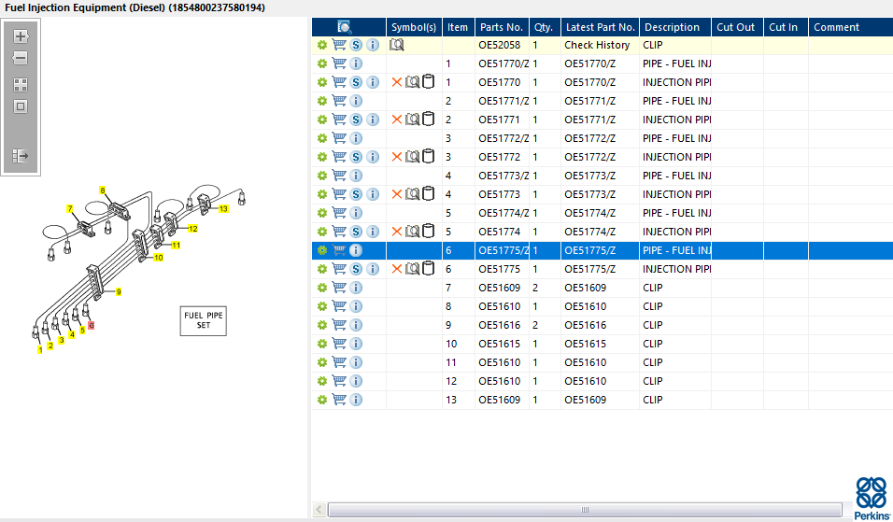893x522 pixels.
Task: Click the Perkins logo
Action: tap(872, 498)
